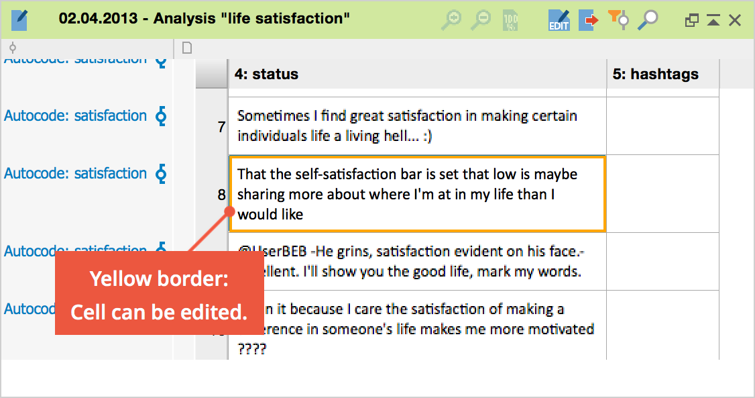Click the coding stripe column header icon

12,48
